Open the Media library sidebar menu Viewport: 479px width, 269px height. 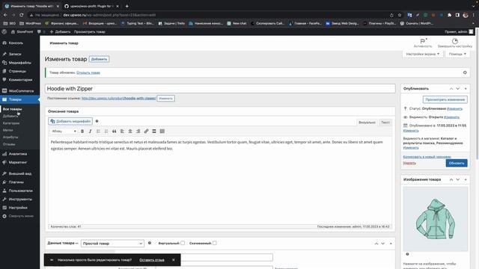click(20, 63)
